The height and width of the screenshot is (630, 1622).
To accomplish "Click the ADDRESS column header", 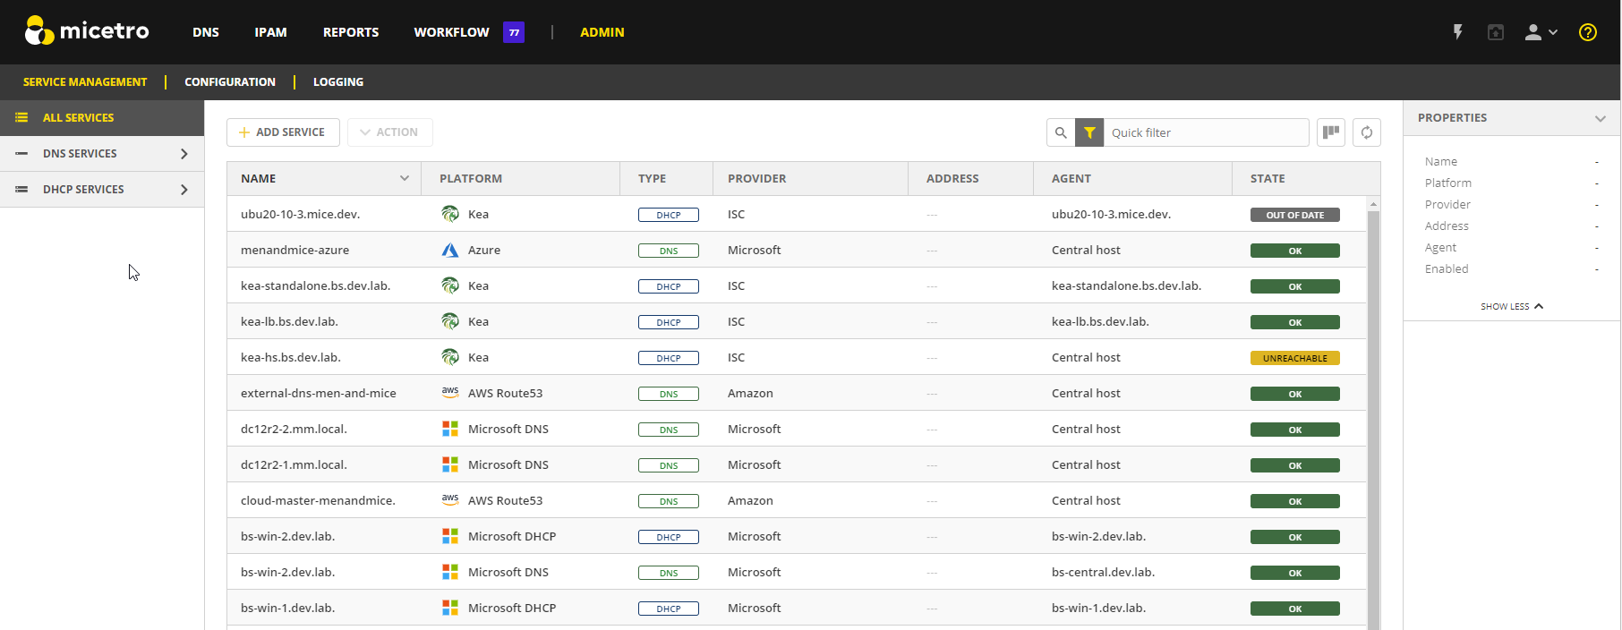I will point(970,178).
